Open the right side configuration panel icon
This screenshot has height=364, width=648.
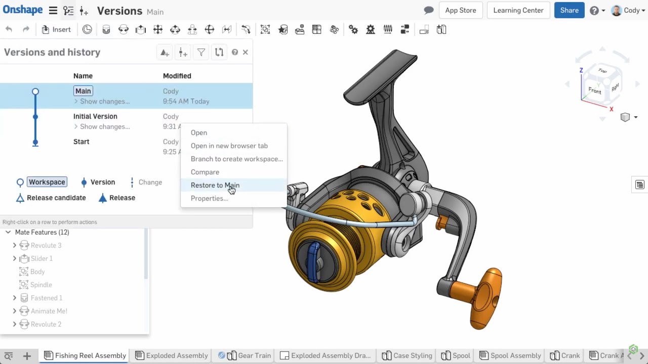point(640,185)
